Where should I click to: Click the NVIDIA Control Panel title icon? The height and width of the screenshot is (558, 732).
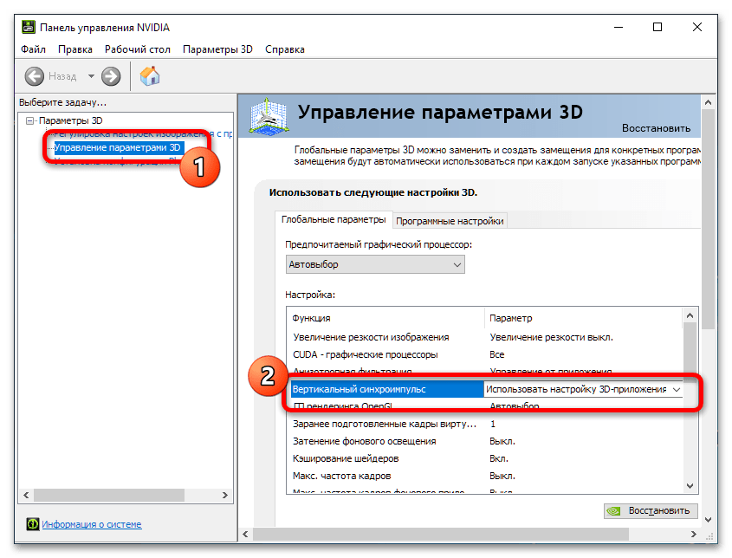tap(29, 27)
